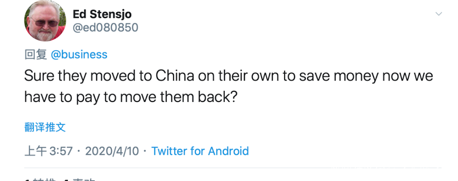The height and width of the screenshot is (181, 458).
Task: Click the 上午 3:57 timestamp
Action: pyautogui.click(x=49, y=151)
